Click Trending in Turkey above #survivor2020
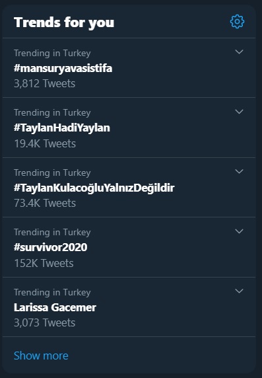Image resolution: width=262 pixels, height=378 pixels. point(52,233)
